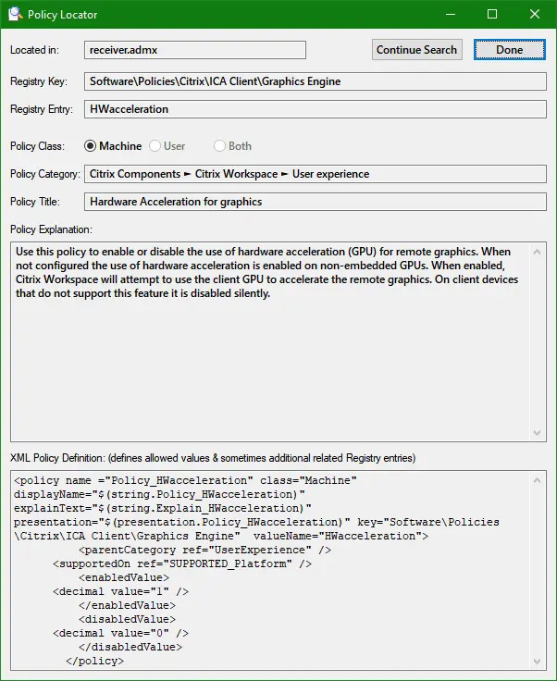Viewport: 557px width, 681px height.
Task: Click the Policy Category field
Action: pyautogui.click(x=316, y=174)
